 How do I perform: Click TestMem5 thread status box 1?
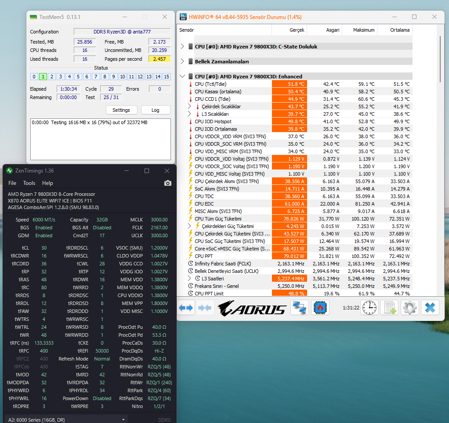(43, 77)
